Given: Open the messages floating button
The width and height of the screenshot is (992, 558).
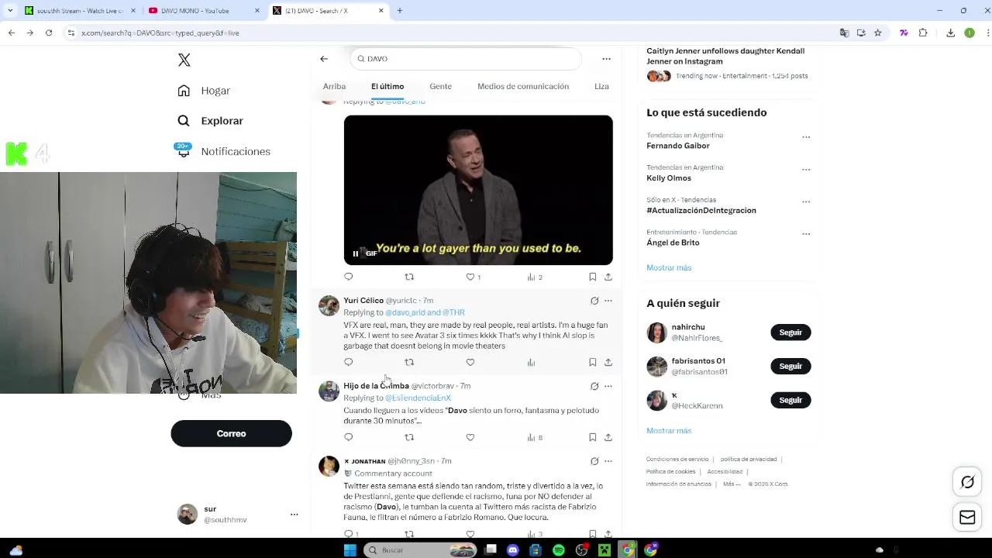Looking at the screenshot, I should tap(967, 518).
